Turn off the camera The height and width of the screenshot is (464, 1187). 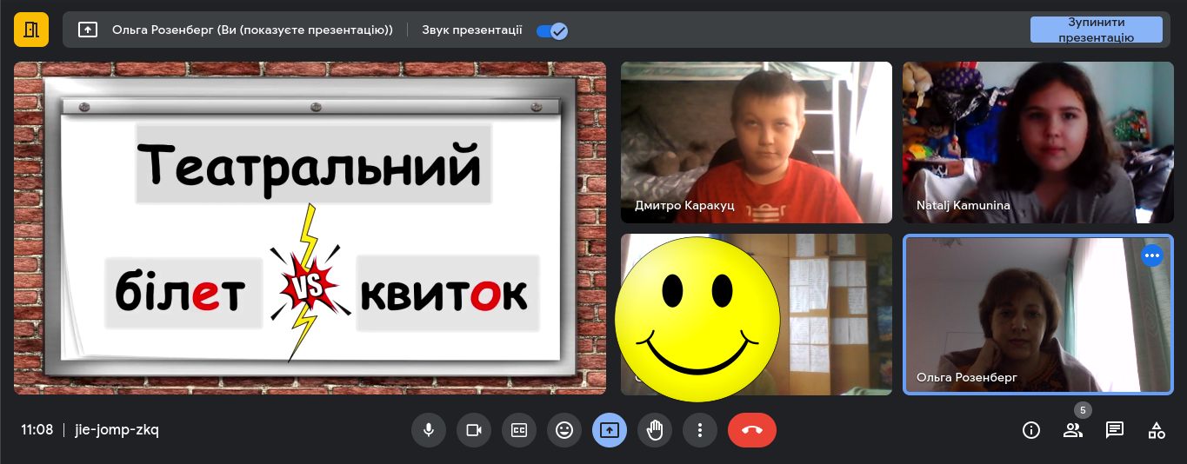click(474, 430)
